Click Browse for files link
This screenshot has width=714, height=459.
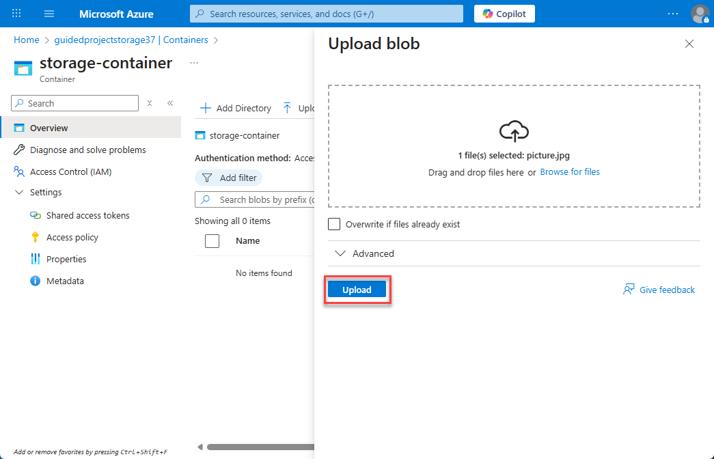(570, 171)
